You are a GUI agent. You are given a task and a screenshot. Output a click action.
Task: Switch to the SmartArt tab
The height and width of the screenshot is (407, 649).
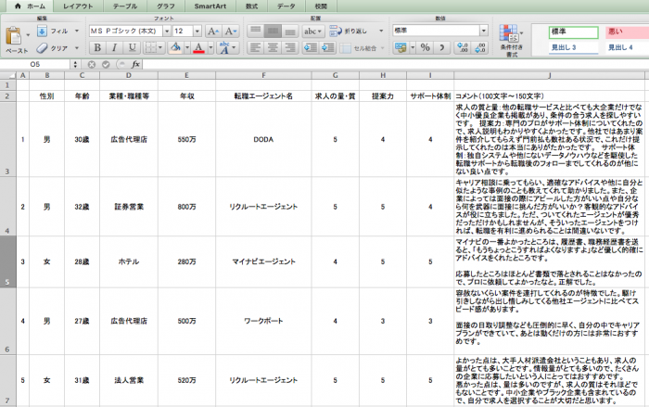coord(210,6)
